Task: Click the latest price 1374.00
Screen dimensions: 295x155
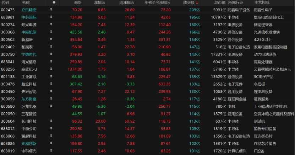Action: point(75,69)
